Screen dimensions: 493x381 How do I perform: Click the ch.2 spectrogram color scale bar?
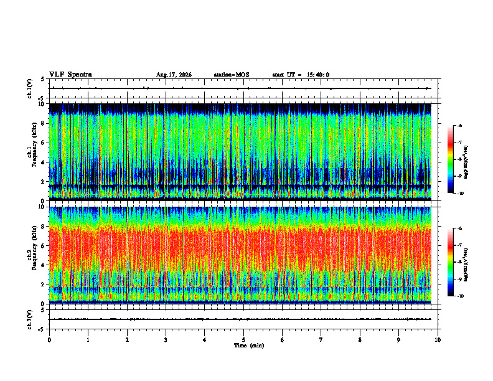(450, 262)
